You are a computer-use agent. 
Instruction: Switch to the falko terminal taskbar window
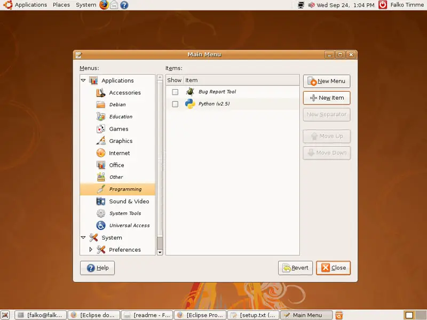tap(41, 315)
